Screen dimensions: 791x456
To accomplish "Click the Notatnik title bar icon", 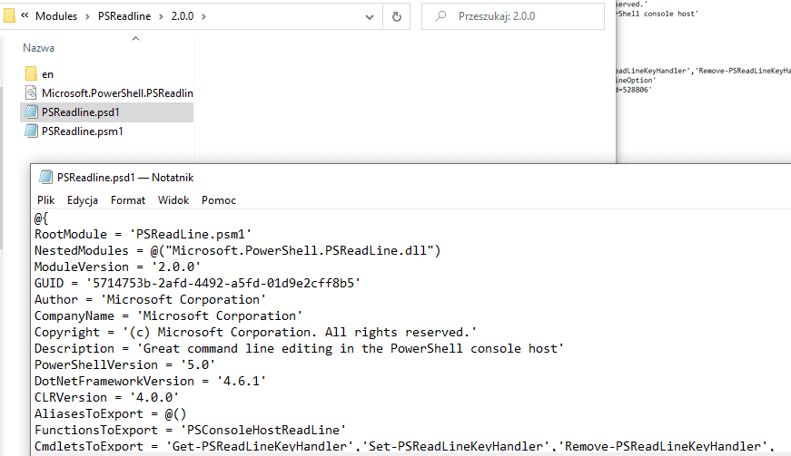I will click(46, 177).
